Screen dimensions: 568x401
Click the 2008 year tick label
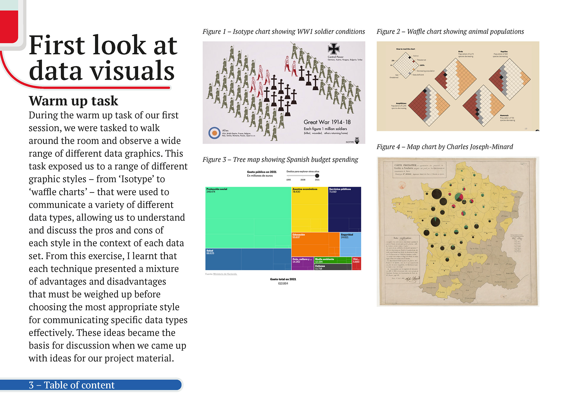click(303, 180)
